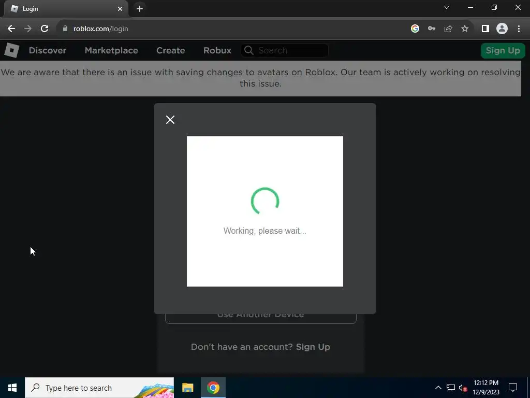Image resolution: width=530 pixels, height=398 pixels.
Task: Show hidden system tray icons
Action: (438, 388)
